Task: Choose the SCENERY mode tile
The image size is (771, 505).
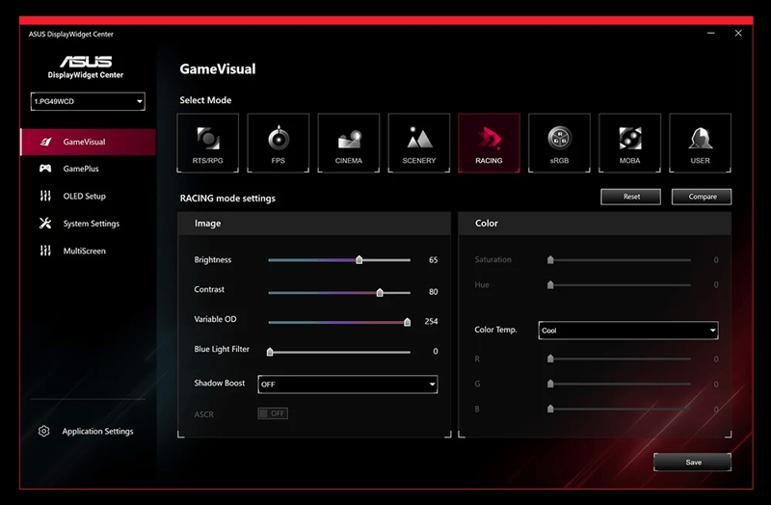Action: coord(418,143)
